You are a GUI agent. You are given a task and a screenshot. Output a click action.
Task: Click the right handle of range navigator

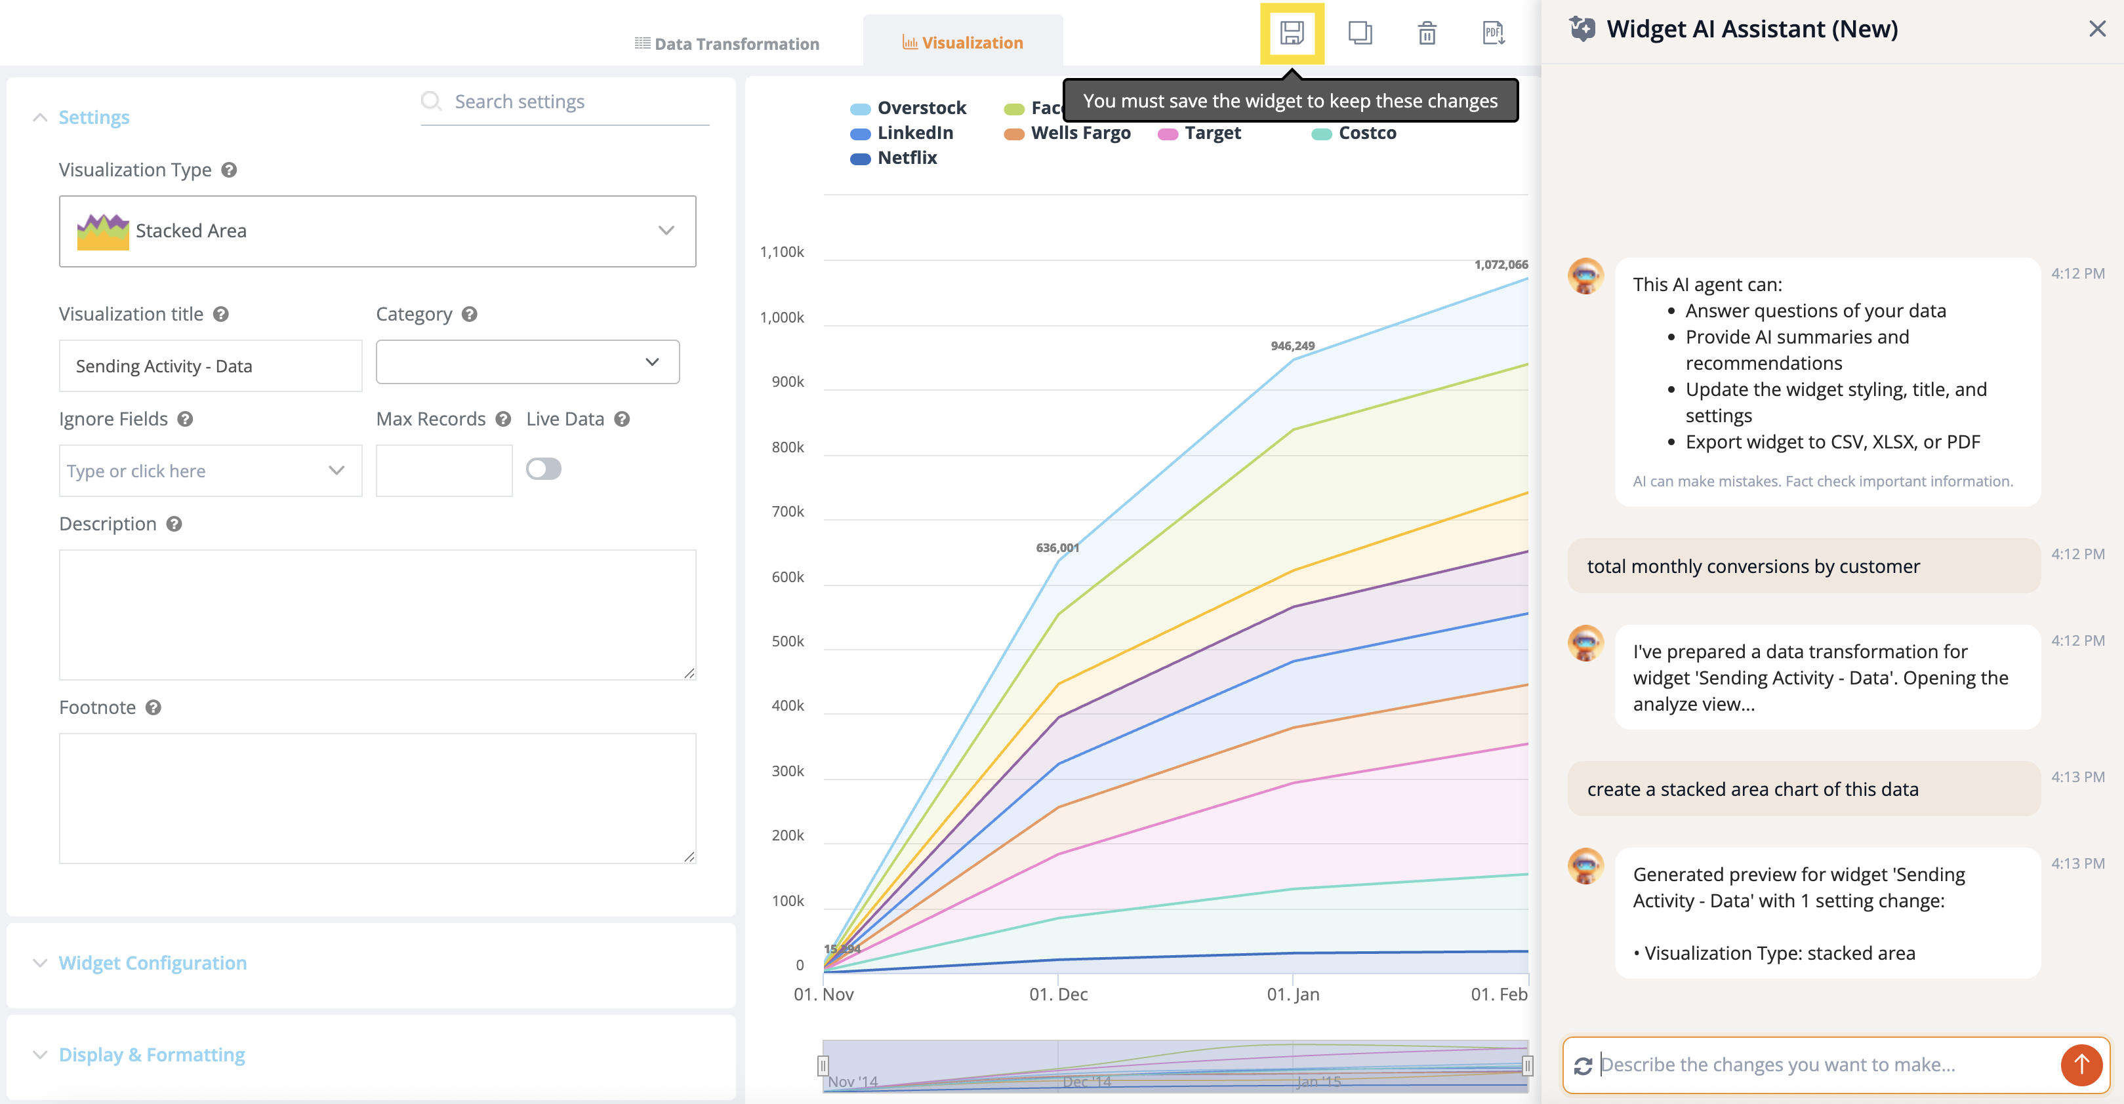click(1527, 1065)
